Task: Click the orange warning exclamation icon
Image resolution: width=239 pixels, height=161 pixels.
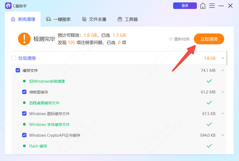Action: tap(24, 39)
